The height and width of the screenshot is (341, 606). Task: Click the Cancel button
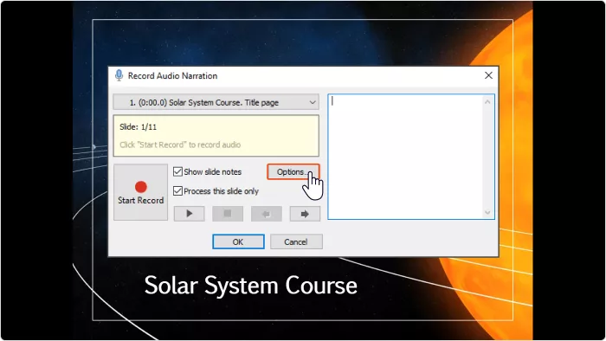coord(296,241)
